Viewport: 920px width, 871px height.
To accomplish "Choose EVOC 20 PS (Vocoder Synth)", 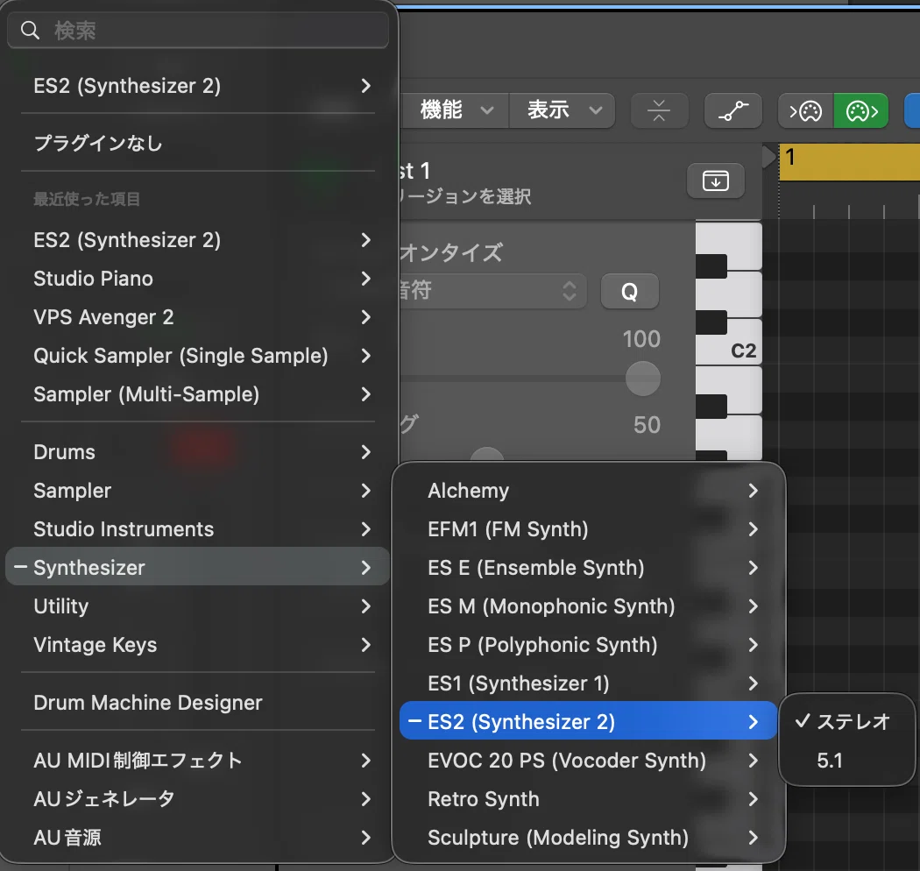I will click(589, 761).
